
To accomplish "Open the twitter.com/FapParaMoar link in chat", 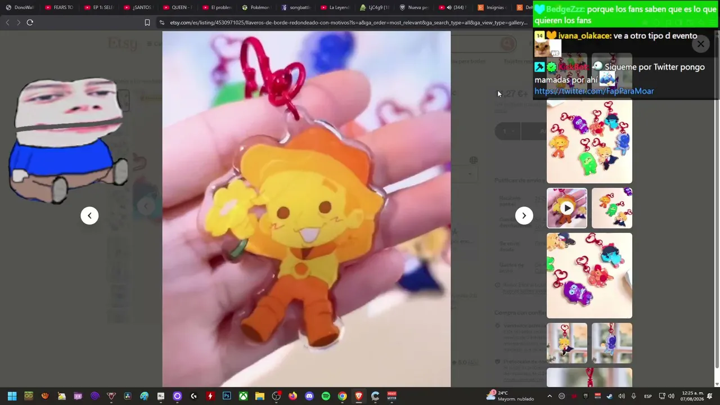I will (594, 91).
